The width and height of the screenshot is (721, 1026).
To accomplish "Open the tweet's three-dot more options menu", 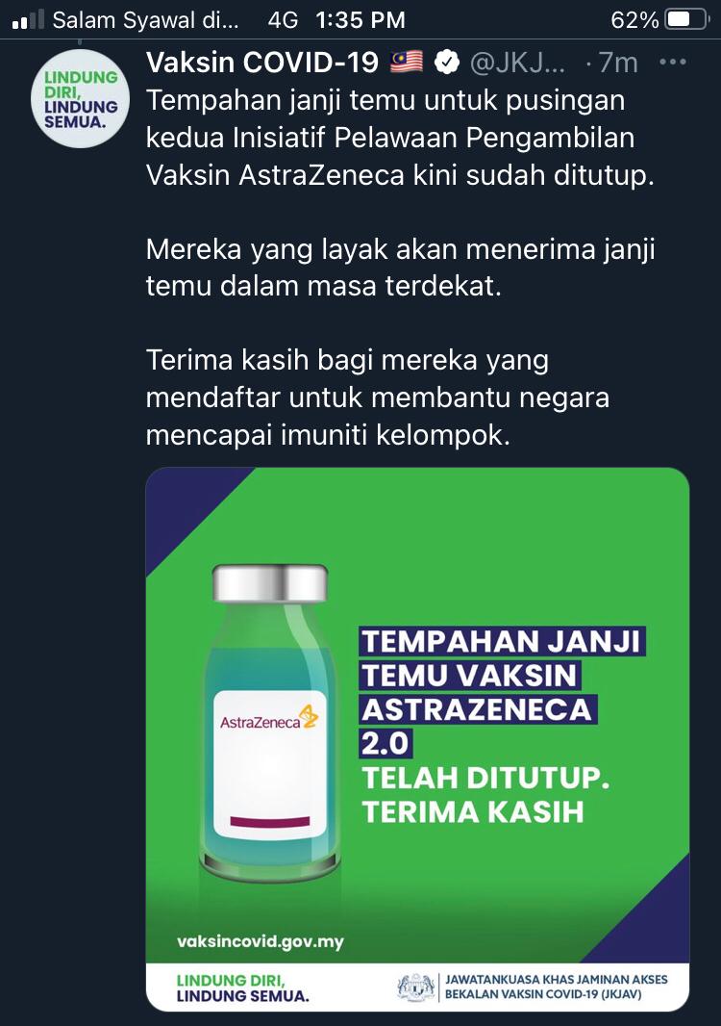I will (673, 63).
